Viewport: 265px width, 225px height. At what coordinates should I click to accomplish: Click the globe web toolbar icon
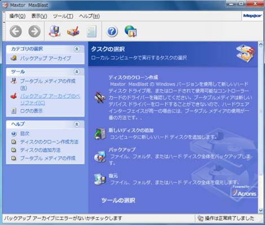tap(130, 31)
